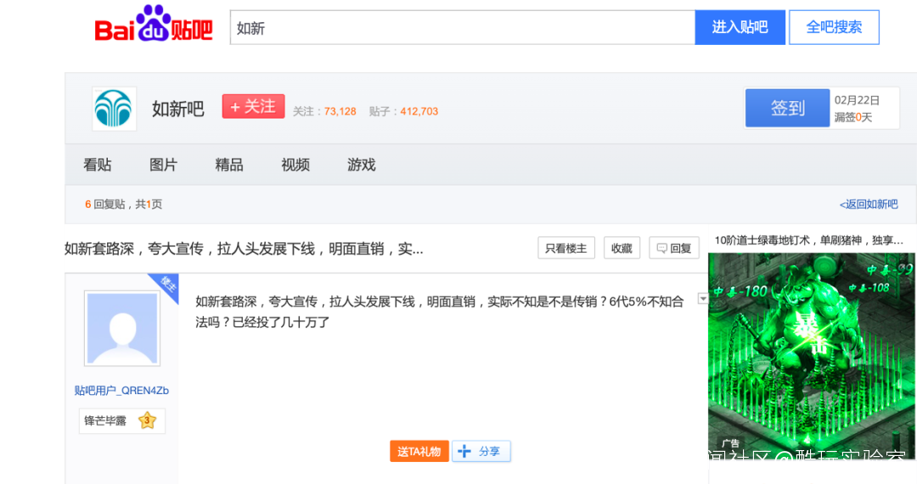Click the Baidu Tieba logo

click(154, 25)
